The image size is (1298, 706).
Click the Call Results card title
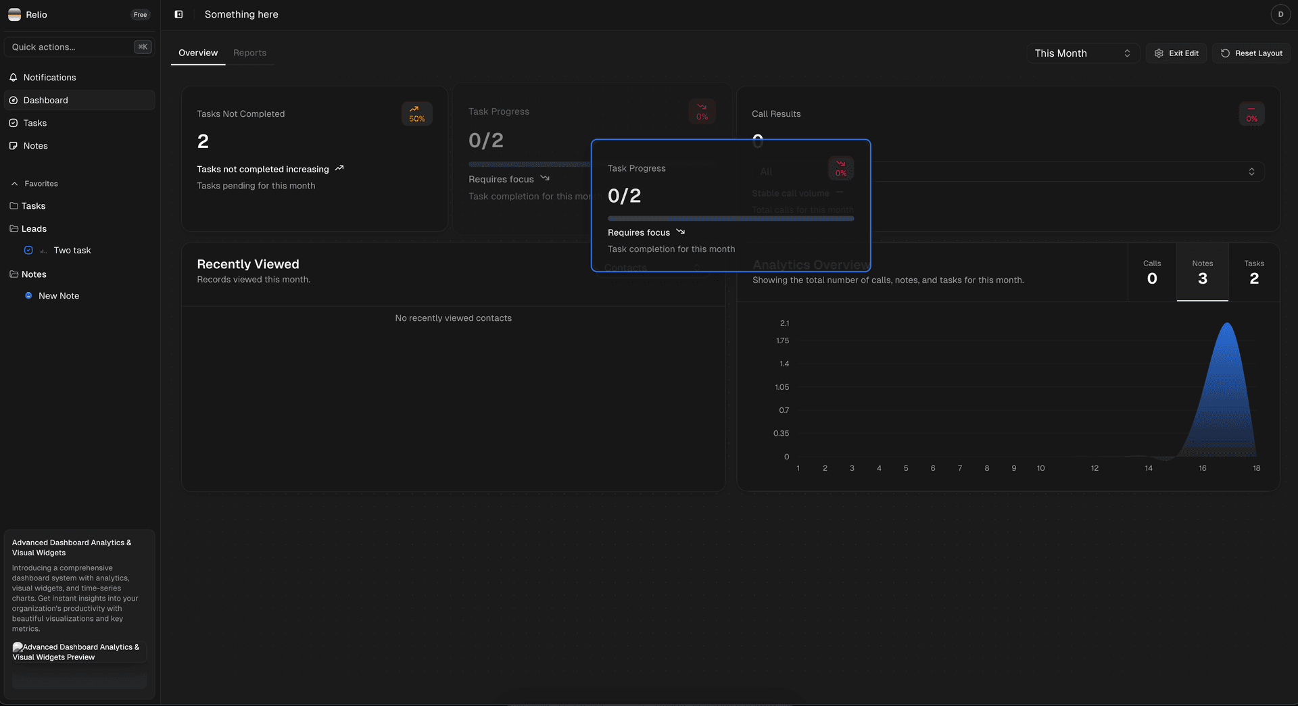[x=776, y=114]
